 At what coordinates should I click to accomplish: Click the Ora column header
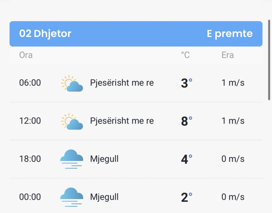26,55
